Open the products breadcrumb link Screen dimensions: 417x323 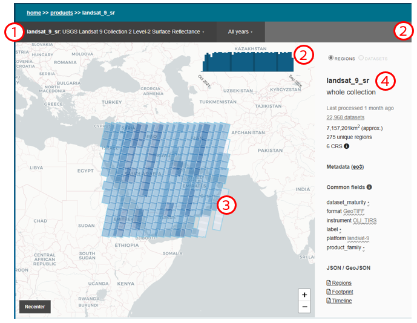[62, 13]
